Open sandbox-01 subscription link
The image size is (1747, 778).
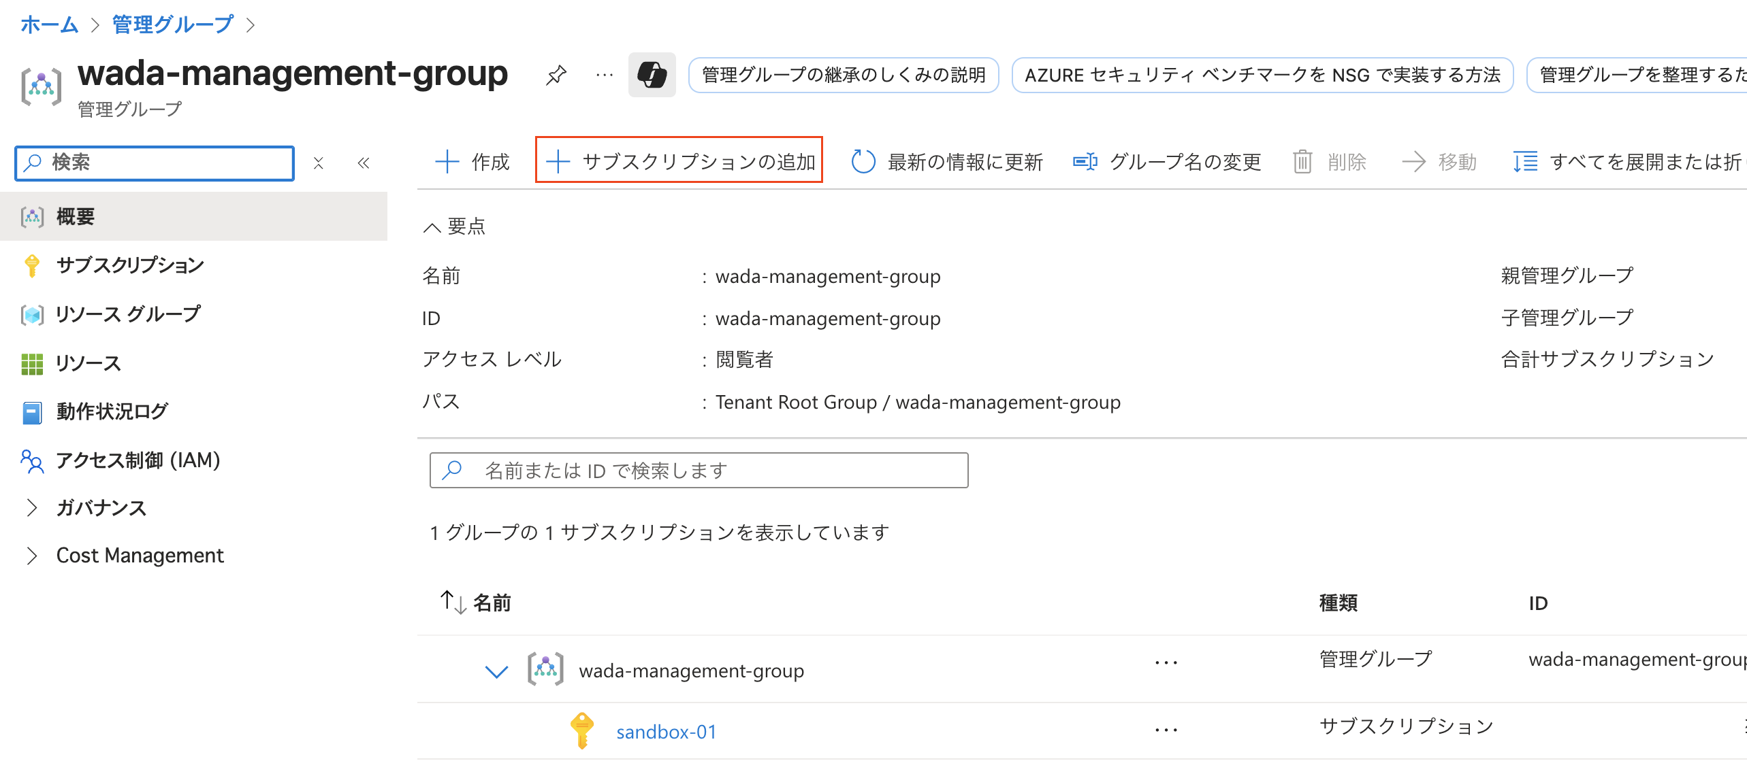click(666, 732)
